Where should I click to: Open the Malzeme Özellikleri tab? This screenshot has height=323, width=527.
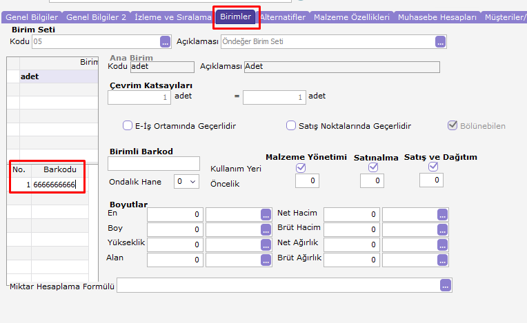click(352, 17)
